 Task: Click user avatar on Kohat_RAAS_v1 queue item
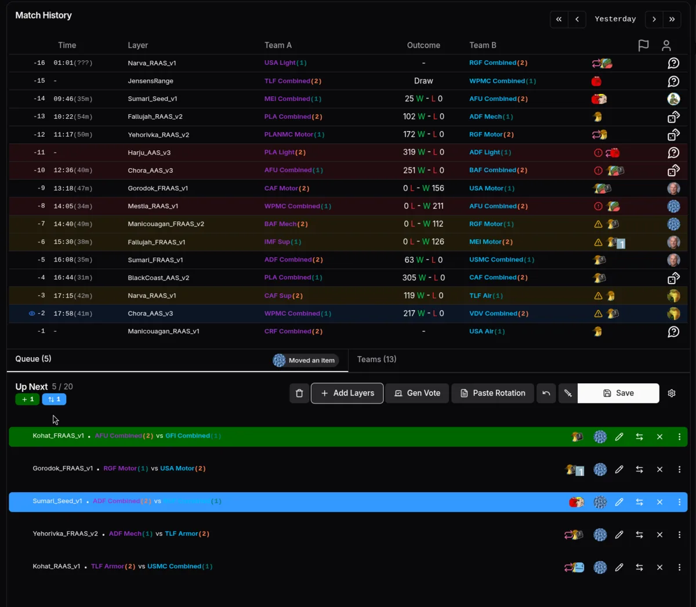600,568
